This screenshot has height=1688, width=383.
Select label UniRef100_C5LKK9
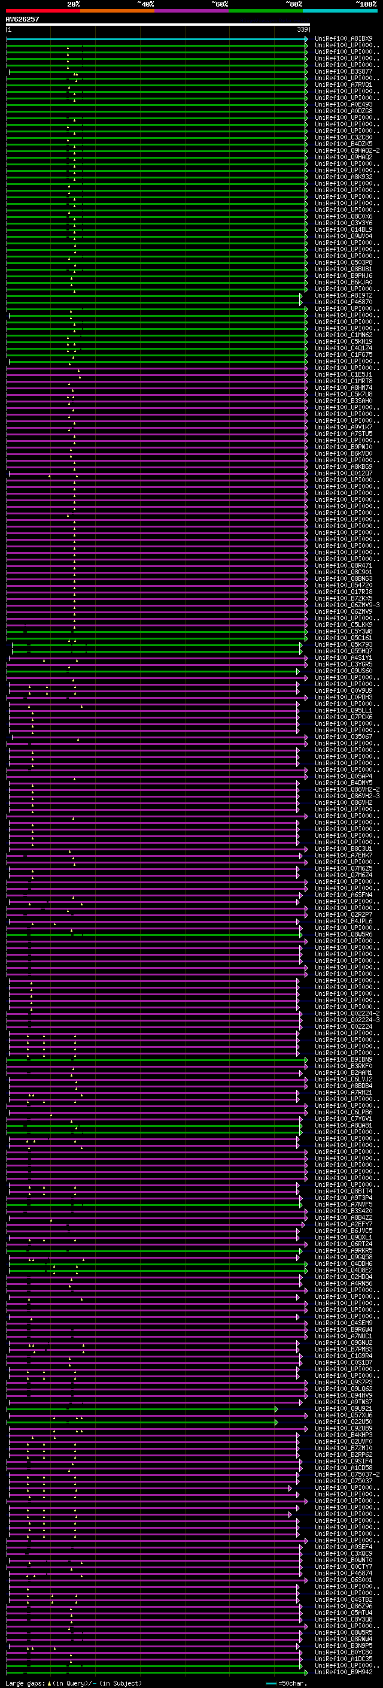344,625
